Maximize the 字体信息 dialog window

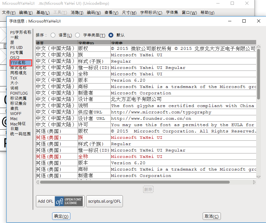click(x=244, y=21)
